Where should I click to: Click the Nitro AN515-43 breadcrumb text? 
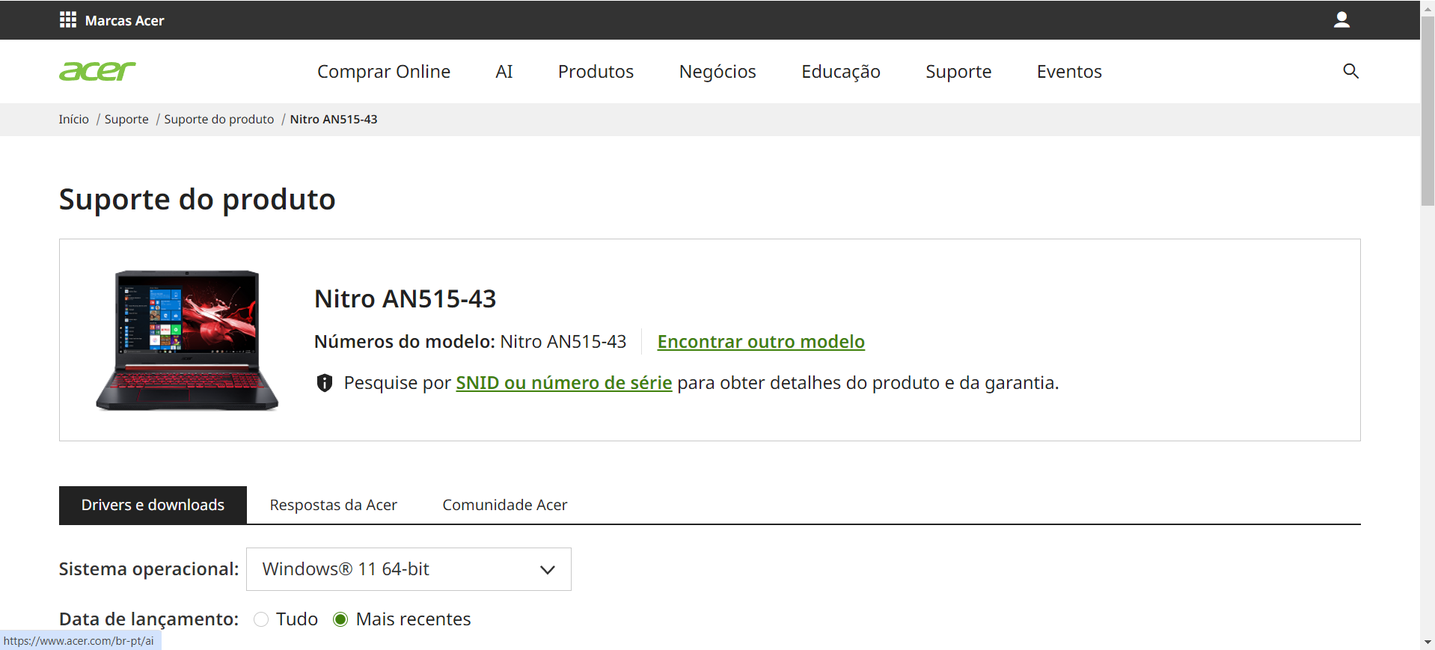pos(334,120)
